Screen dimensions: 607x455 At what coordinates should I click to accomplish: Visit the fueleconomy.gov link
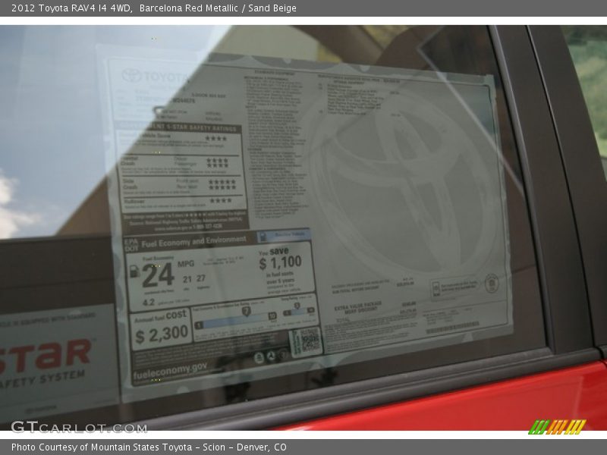coord(169,369)
